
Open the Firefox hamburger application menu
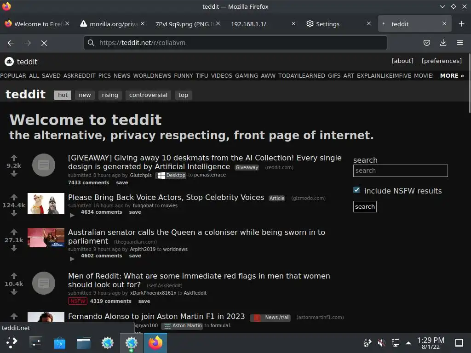460,43
